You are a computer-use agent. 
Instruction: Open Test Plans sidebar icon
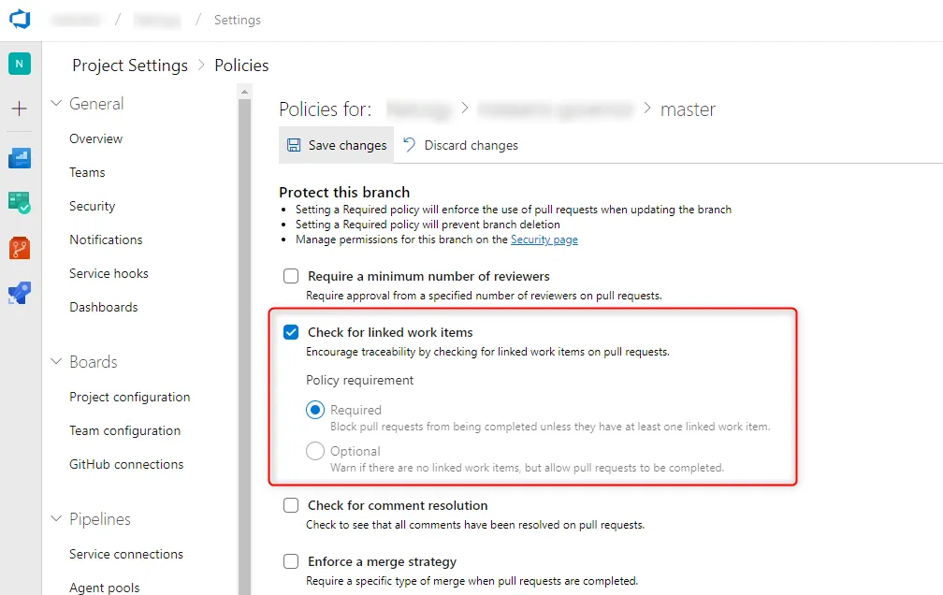click(x=20, y=202)
